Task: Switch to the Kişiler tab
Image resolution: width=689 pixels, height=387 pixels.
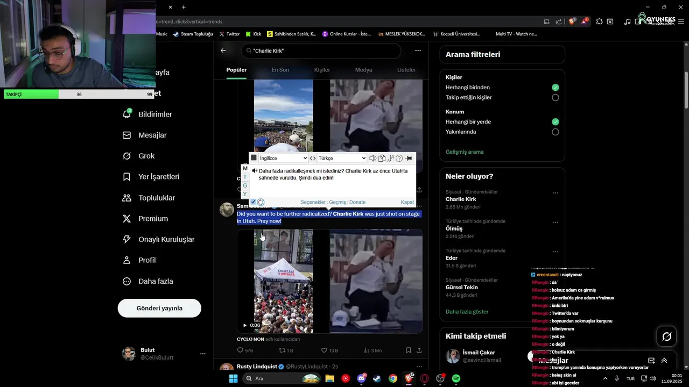Action: tap(322, 70)
